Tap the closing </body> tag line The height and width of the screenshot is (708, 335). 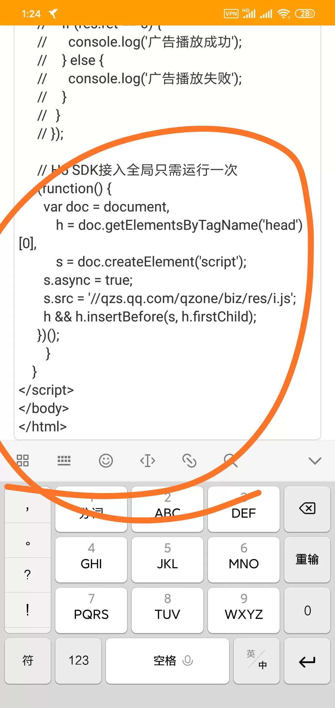(44, 409)
